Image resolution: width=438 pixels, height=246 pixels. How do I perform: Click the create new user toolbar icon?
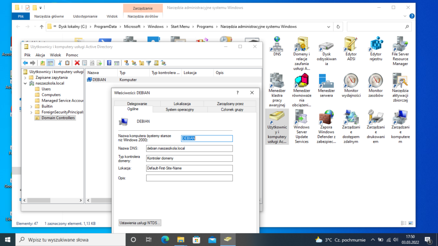[x=127, y=63]
